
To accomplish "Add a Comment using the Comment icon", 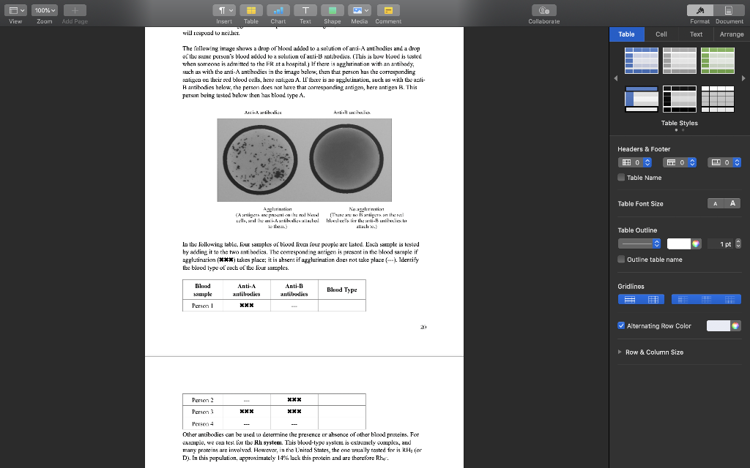I will coord(388,10).
